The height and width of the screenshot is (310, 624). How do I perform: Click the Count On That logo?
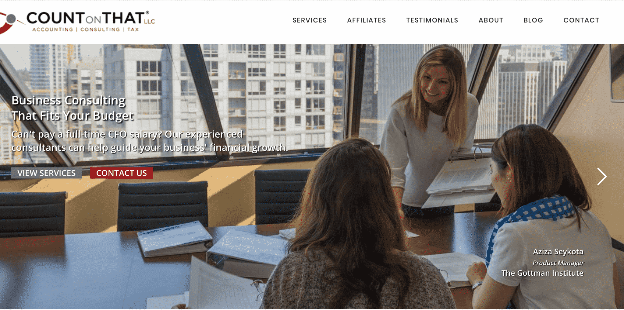(x=78, y=22)
